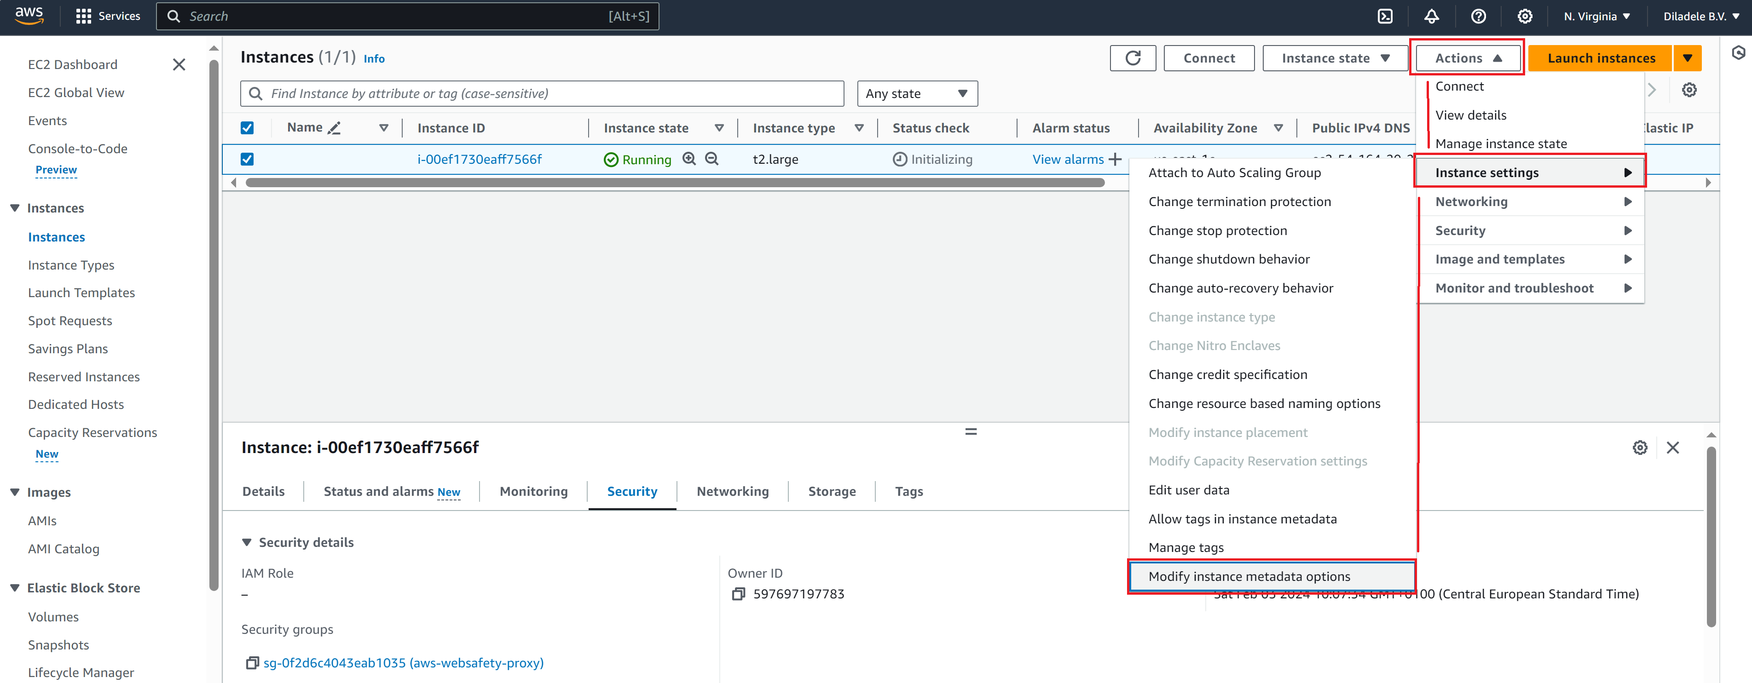
Task: Copy the Owner ID value
Action: tap(738, 594)
